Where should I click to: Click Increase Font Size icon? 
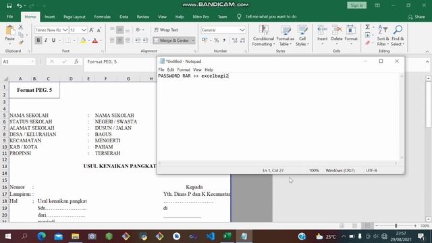pyautogui.click(x=92, y=30)
